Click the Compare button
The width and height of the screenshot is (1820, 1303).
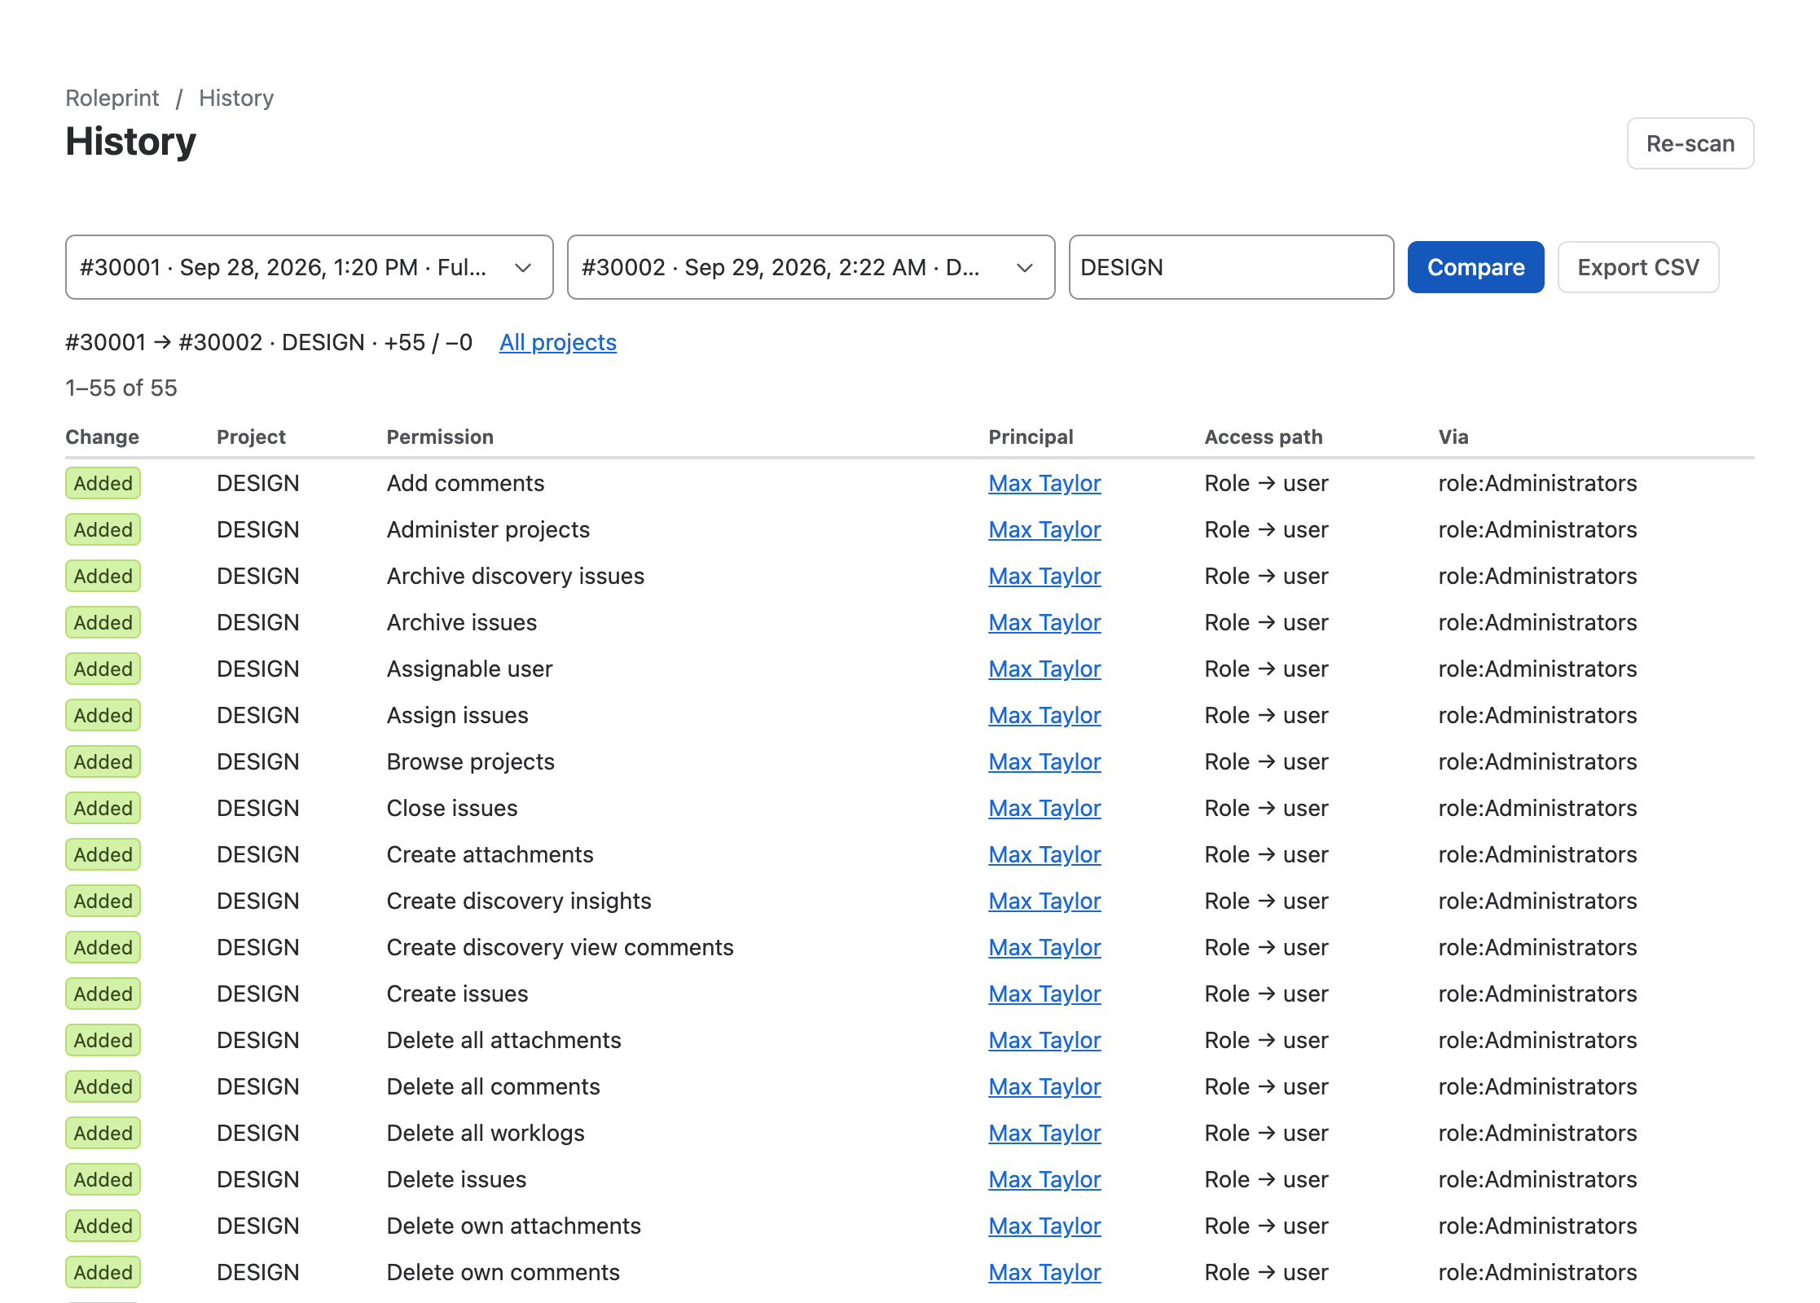coord(1475,267)
